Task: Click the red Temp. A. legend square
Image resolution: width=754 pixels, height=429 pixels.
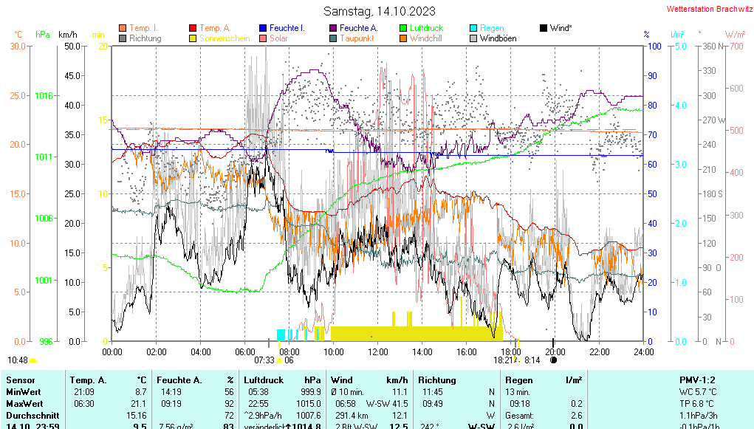Action: tap(193, 28)
